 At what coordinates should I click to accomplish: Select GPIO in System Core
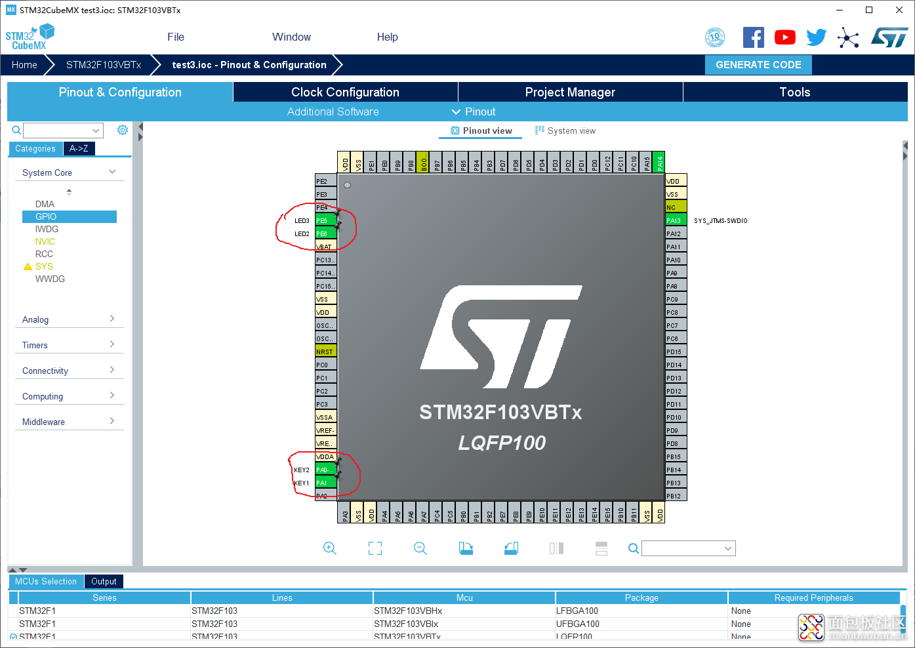[69, 216]
